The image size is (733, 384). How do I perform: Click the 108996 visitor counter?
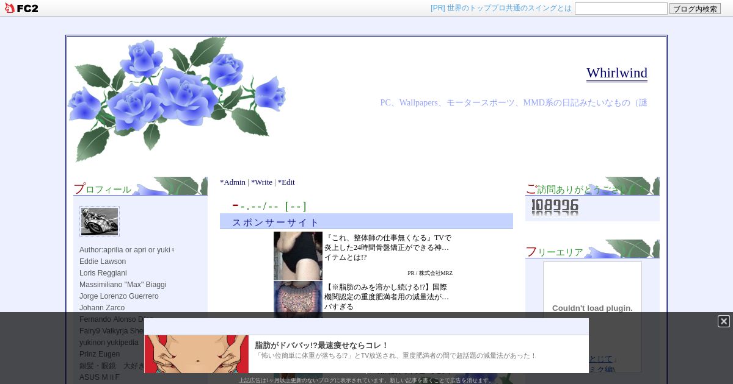[x=555, y=207]
